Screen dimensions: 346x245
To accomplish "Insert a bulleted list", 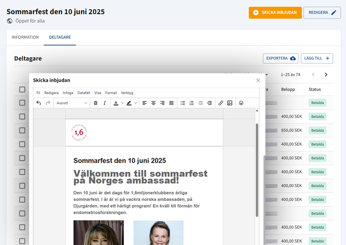I will [x=183, y=103].
